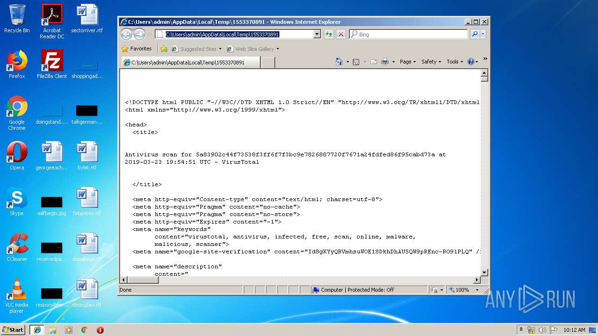The image size is (598, 336).
Task: Open the Favorites star button
Action: click(x=136, y=49)
